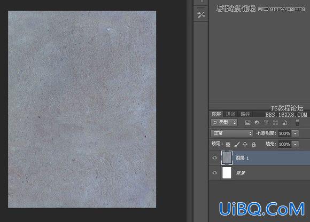
Task: Select the 图层 1 layer thumbnail
Action: point(227,158)
